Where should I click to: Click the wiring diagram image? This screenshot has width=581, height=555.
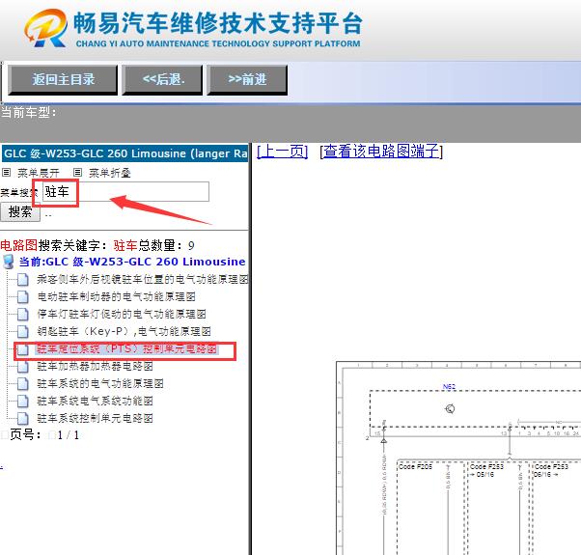point(458,458)
